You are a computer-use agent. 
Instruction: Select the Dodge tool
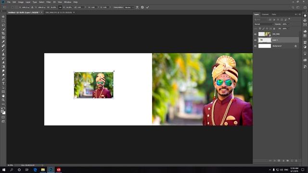(x=3, y=75)
